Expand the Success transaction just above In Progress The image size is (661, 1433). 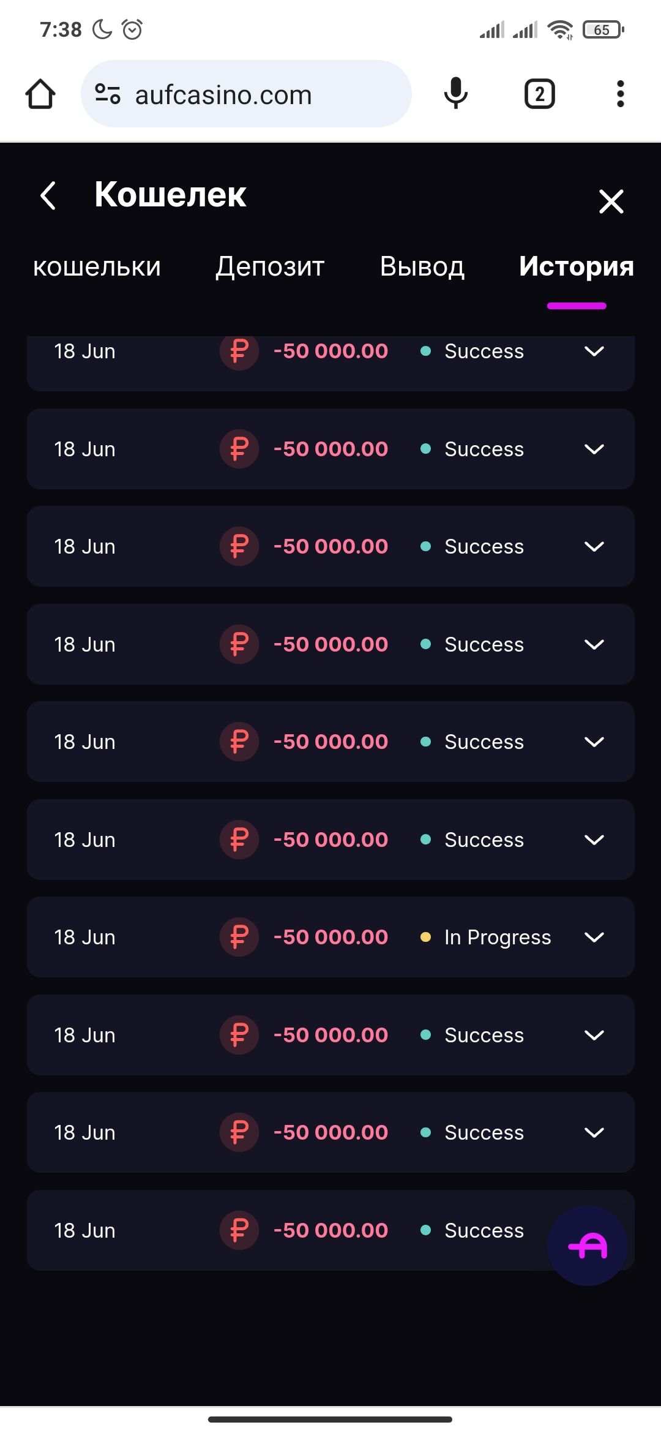tap(594, 840)
